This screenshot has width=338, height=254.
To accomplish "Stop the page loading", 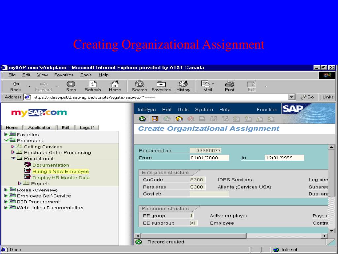I will [71, 86].
